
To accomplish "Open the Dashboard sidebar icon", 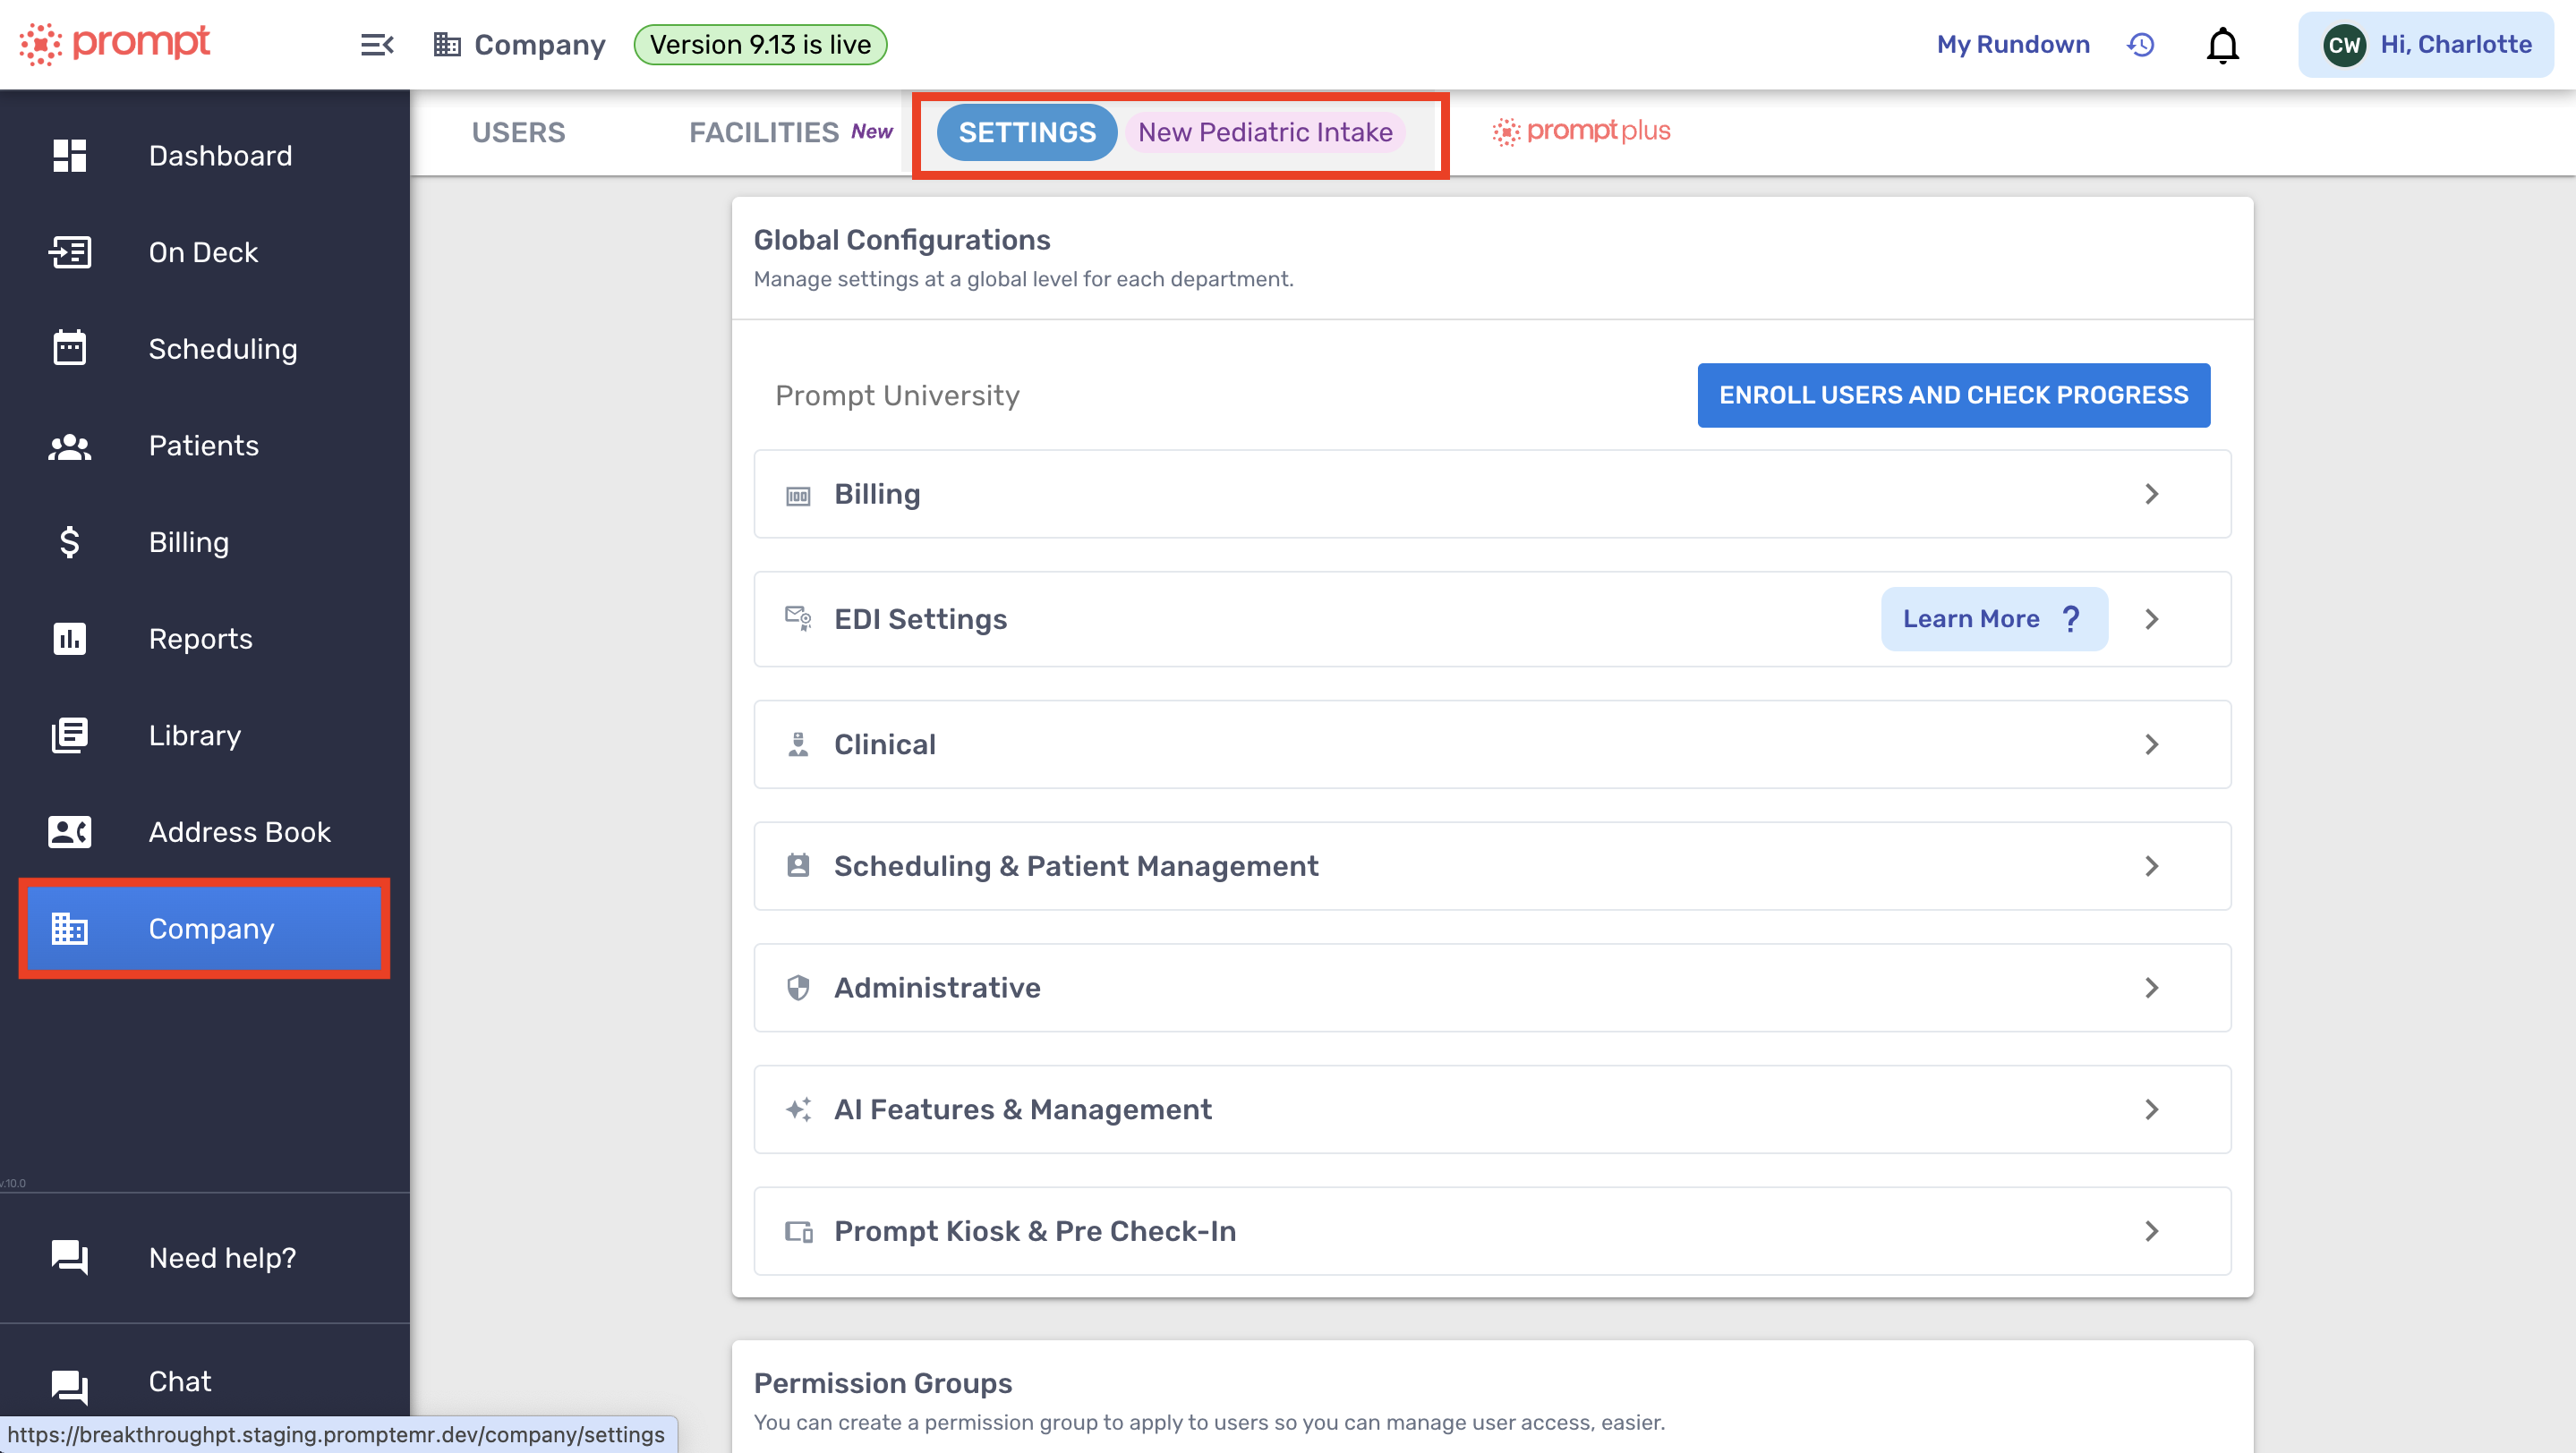I will pyautogui.click(x=69, y=156).
